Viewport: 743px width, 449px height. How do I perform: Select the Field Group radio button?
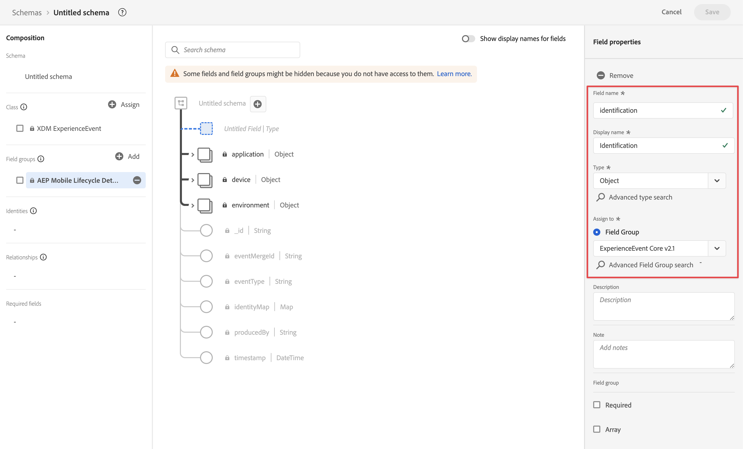tap(597, 232)
